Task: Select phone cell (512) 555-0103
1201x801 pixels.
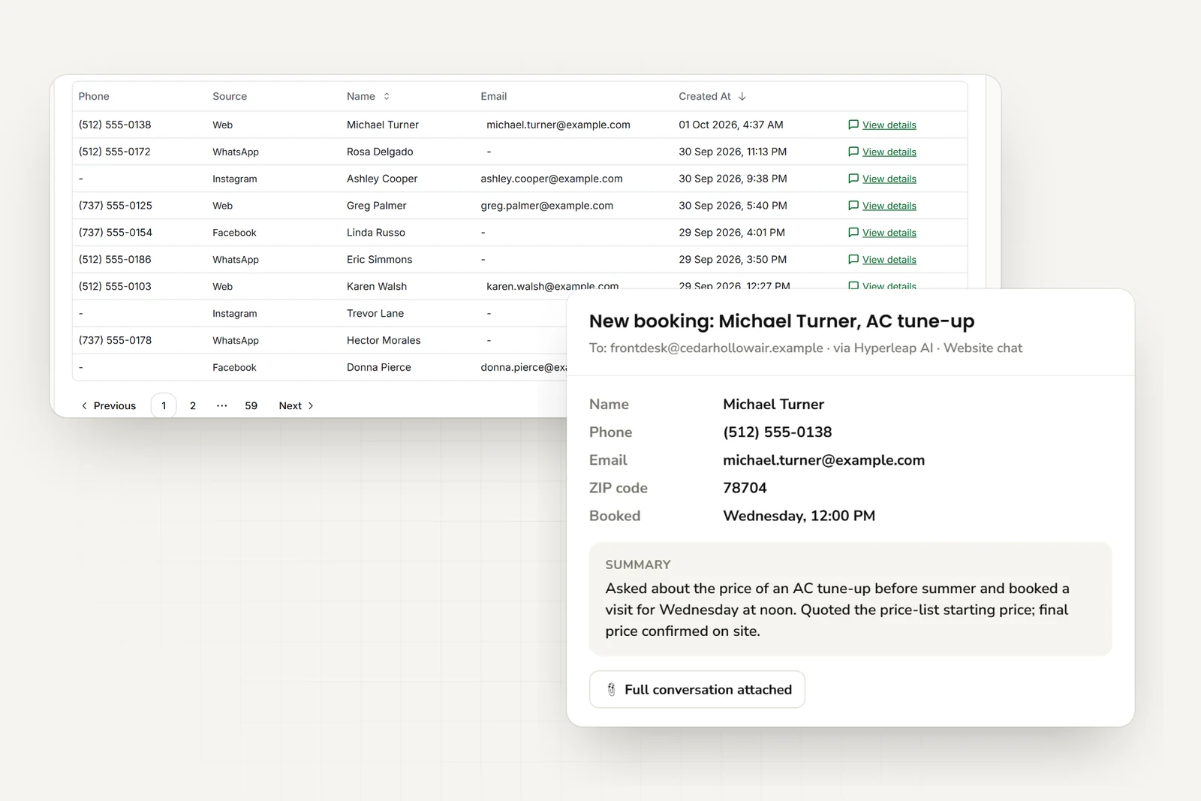Action: 115,288
